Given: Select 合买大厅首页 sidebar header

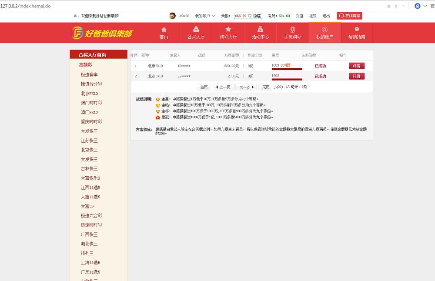Looking at the screenshot, I should pyautogui.click(x=92, y=55).
